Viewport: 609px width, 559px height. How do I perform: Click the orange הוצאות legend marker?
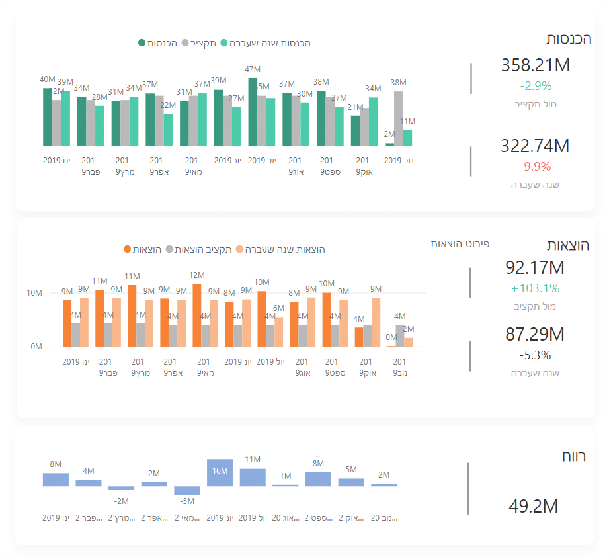pos(127,249)
